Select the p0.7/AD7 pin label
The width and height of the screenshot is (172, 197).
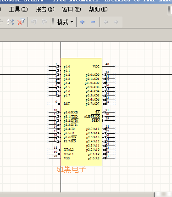pos(93,104)
